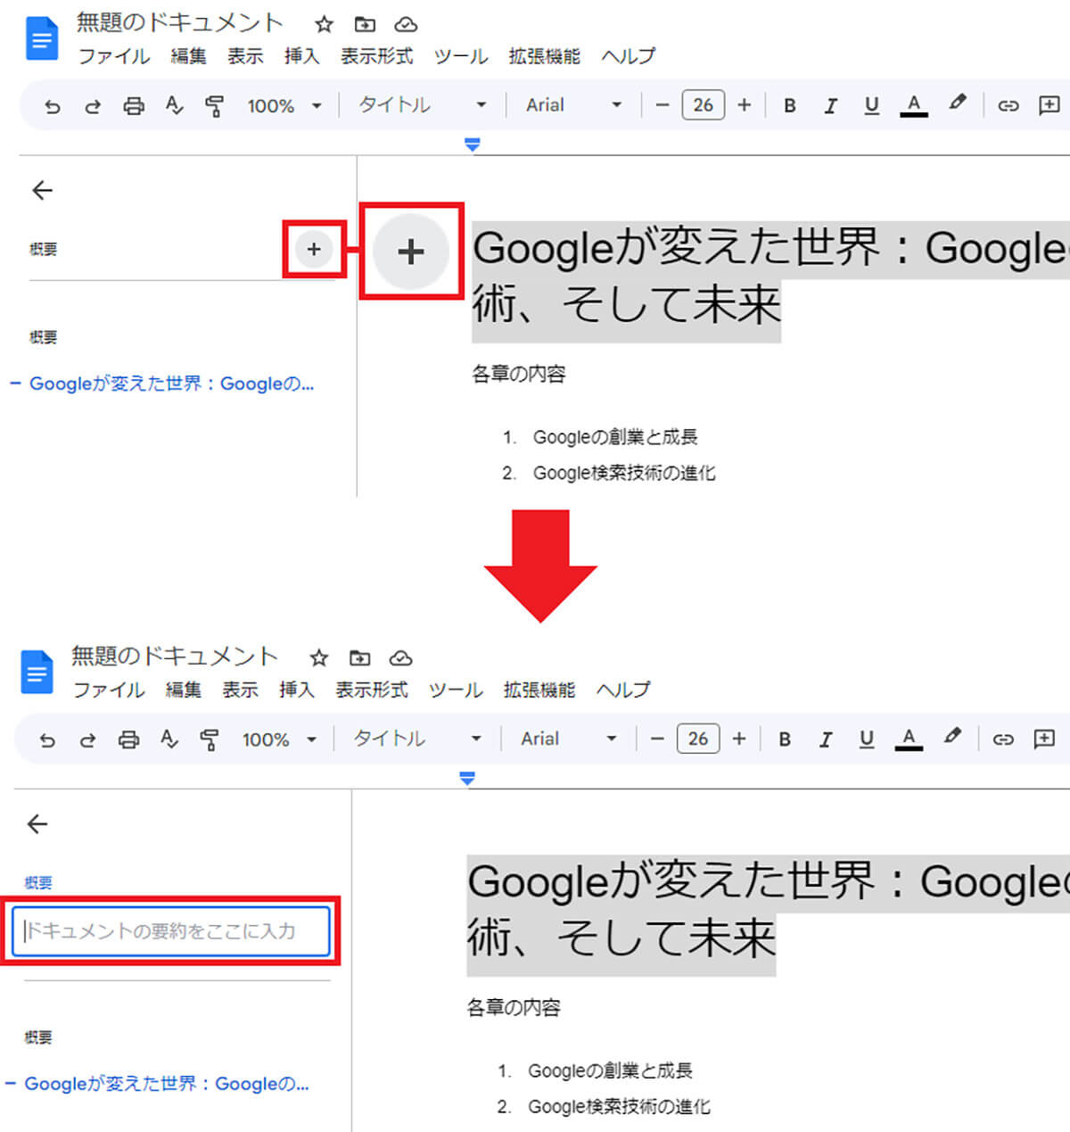Image resolution: width=1070 pixels, height=1132 pixels.
Task: Open the 編集 menu in the upper screenshot
Action: tap(188, 56)
